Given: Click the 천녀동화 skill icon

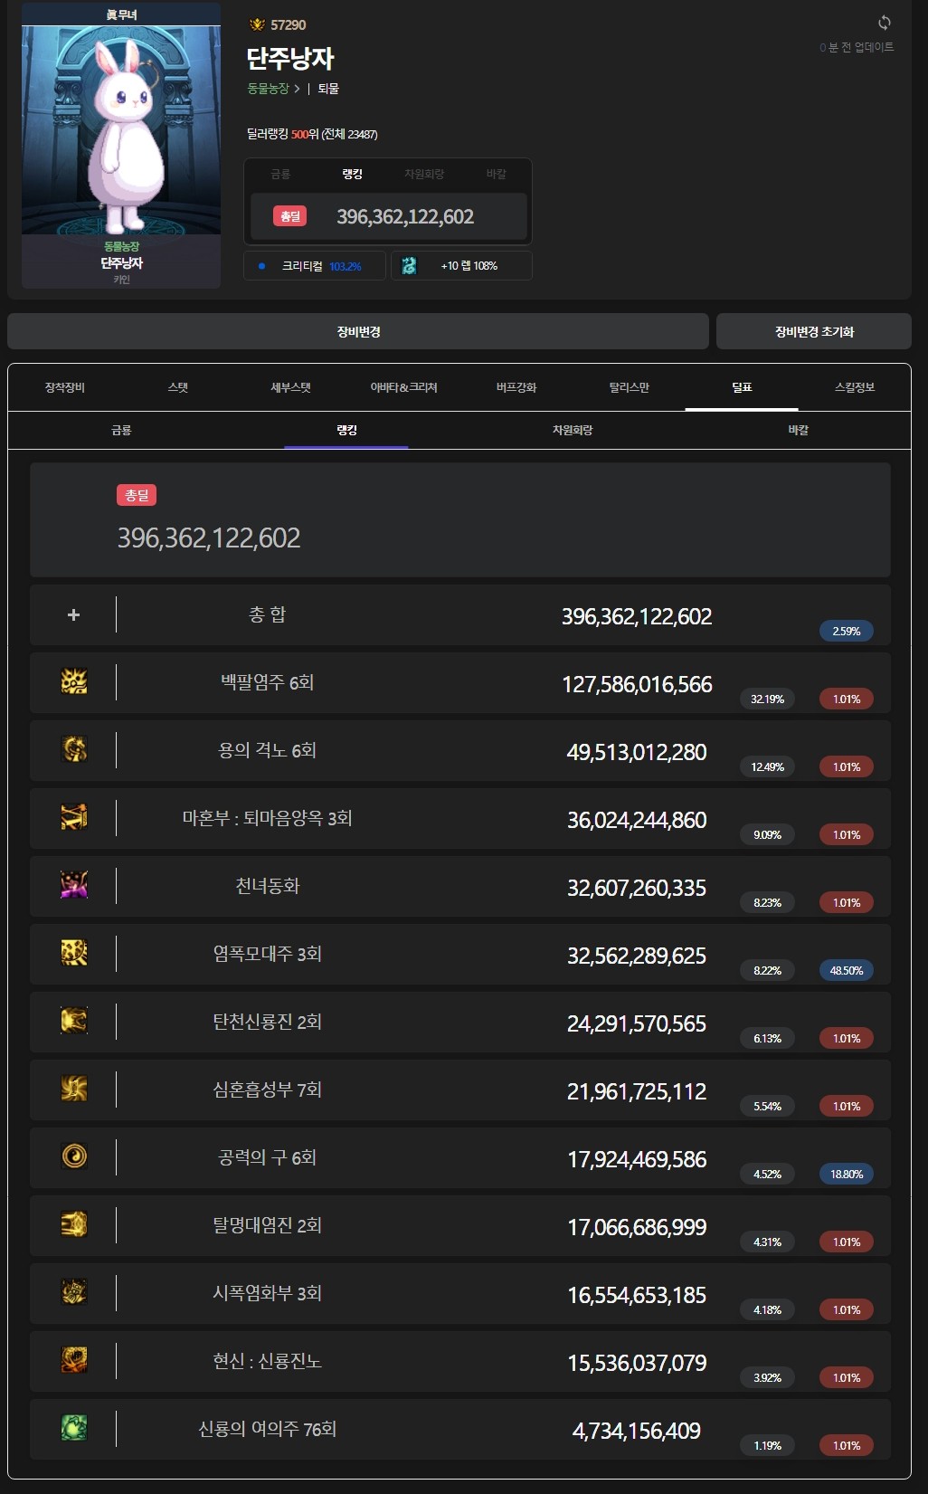Looking at the screenshot, I should point(74,885).
